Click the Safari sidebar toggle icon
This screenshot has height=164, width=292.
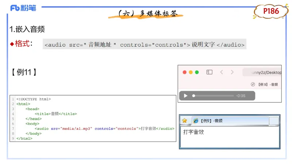pyautogui.click(x=209, y=72)
